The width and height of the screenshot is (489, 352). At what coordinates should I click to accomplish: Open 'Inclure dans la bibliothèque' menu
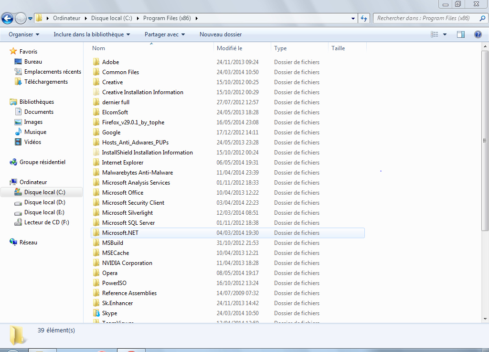92,34
